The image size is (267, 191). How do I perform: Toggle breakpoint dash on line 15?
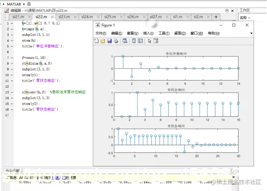pyautogui.click(x=12, y=104)
